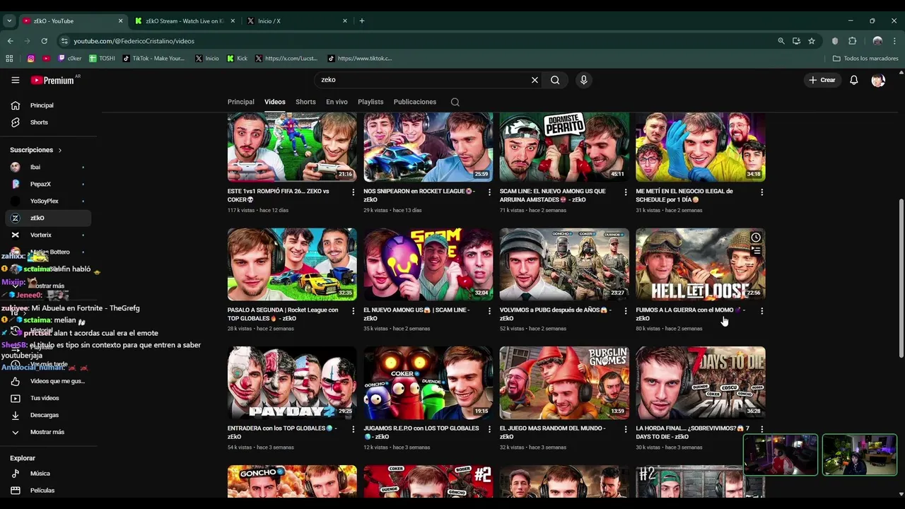
Task: Open the R.E.P.O video title
Action: (421, 433)
